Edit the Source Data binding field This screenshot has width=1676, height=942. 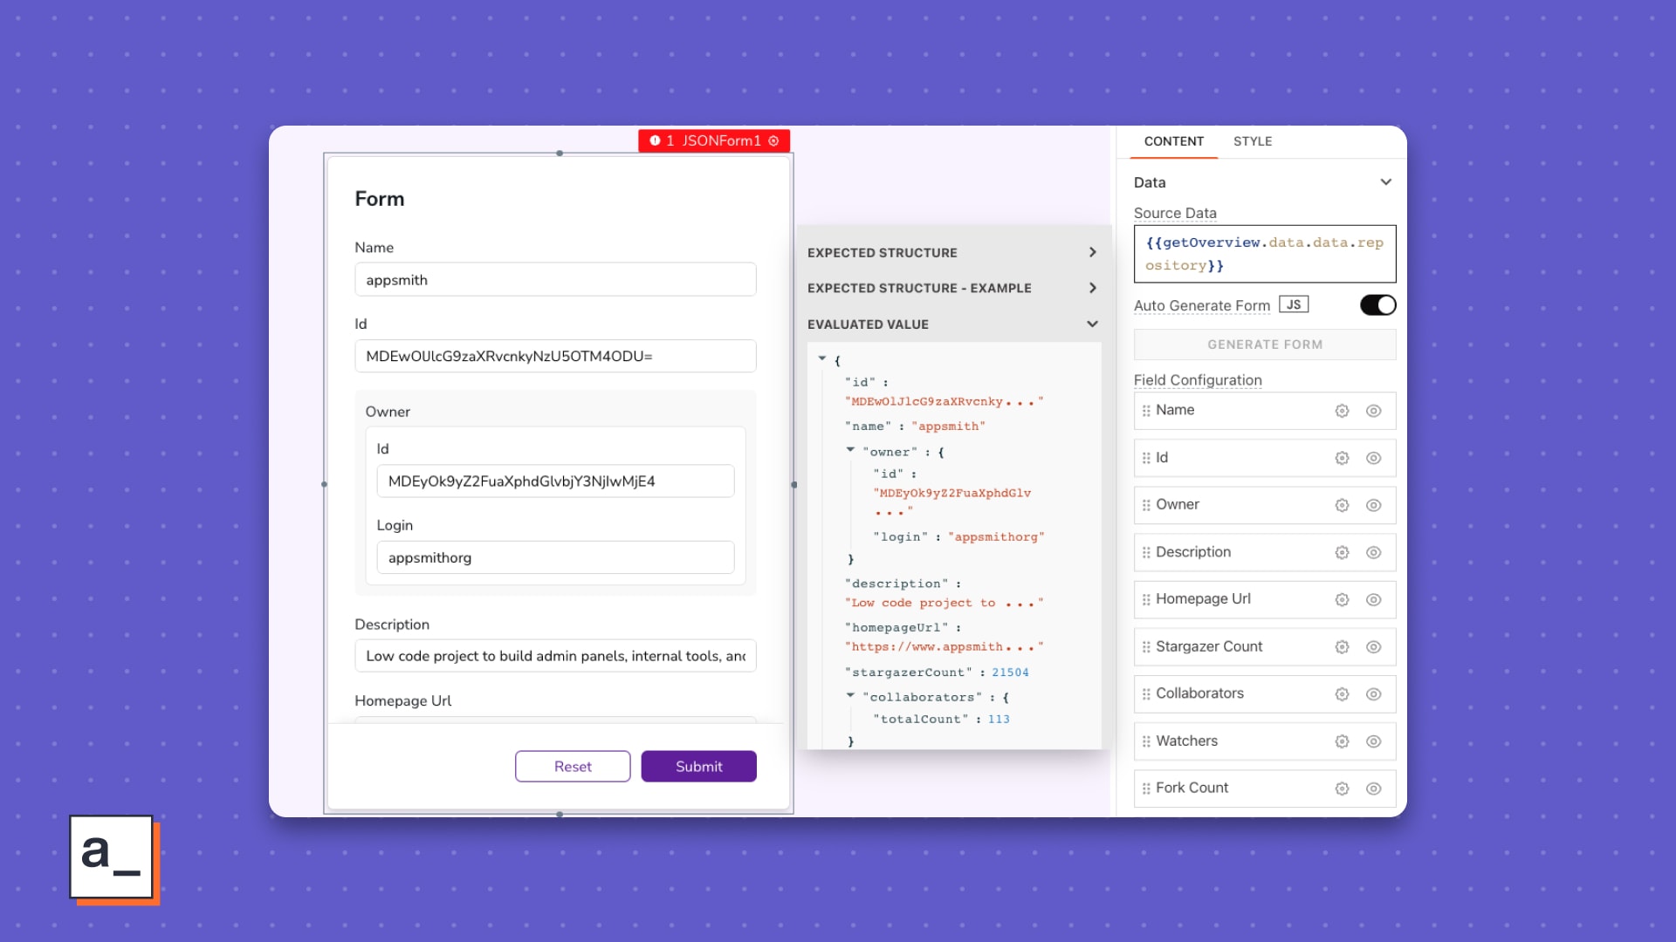(x=1265, y=254)
